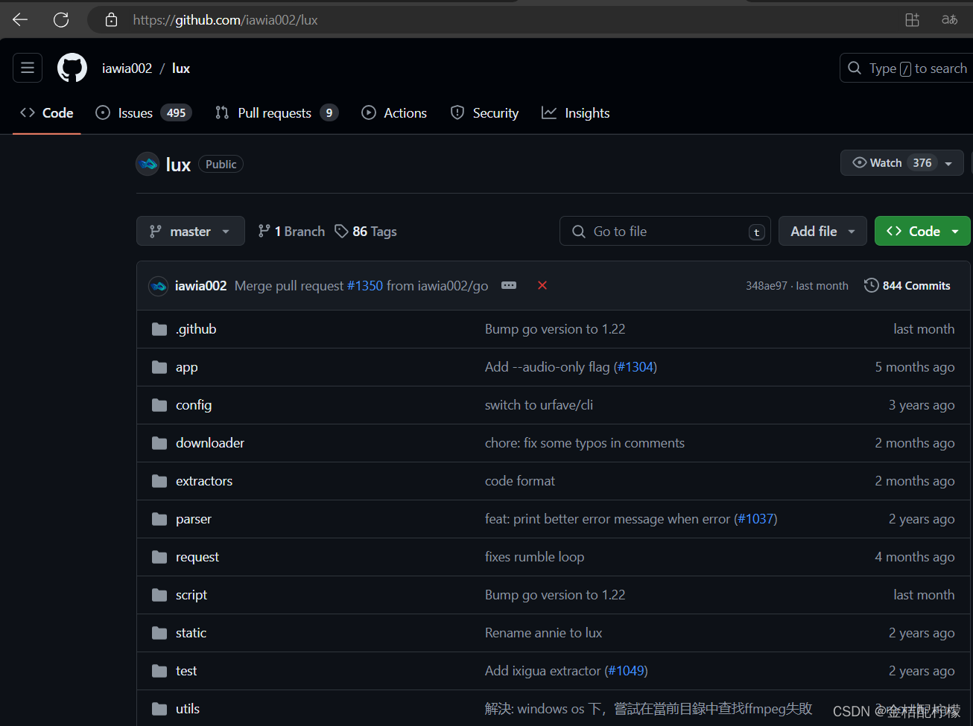Screen dimensions: 973x726
Task: Expand the commit message ellipsis
Action: (509, 285)
